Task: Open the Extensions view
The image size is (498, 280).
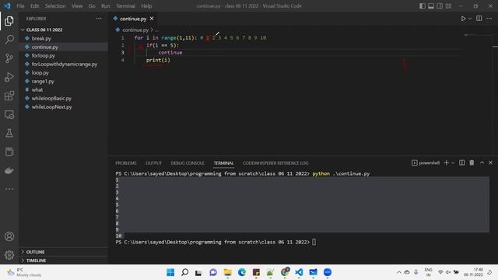Action: point(9,96)
